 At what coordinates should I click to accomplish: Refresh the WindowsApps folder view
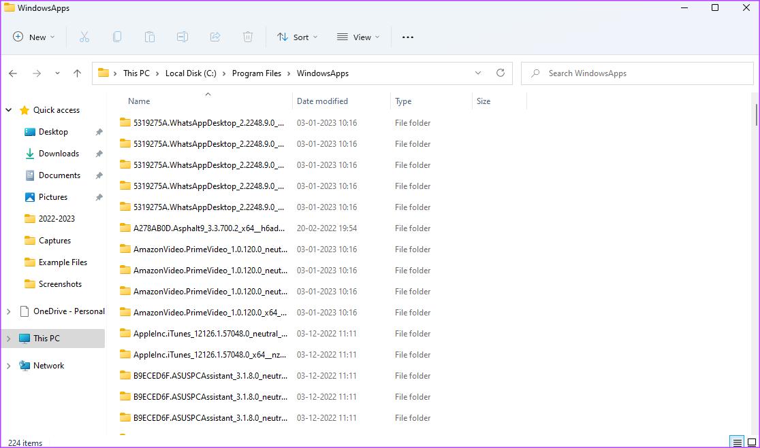[x=501, y=73]
